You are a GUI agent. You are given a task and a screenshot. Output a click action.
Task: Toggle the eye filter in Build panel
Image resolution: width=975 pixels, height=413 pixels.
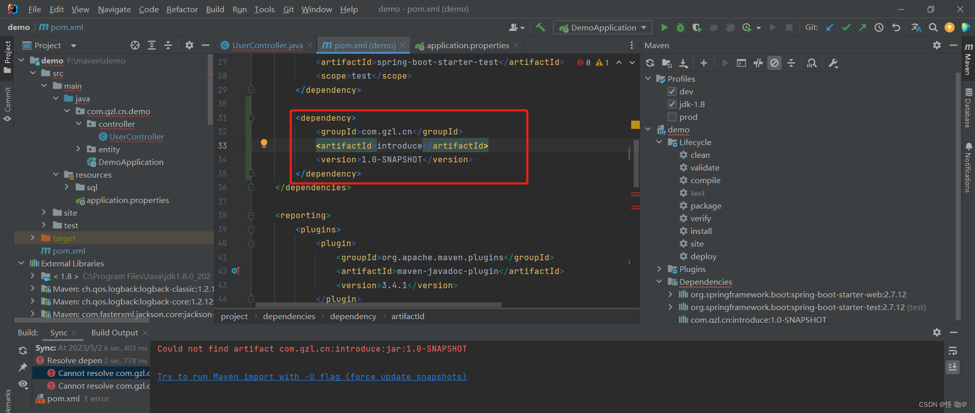(x=23, y=384)
